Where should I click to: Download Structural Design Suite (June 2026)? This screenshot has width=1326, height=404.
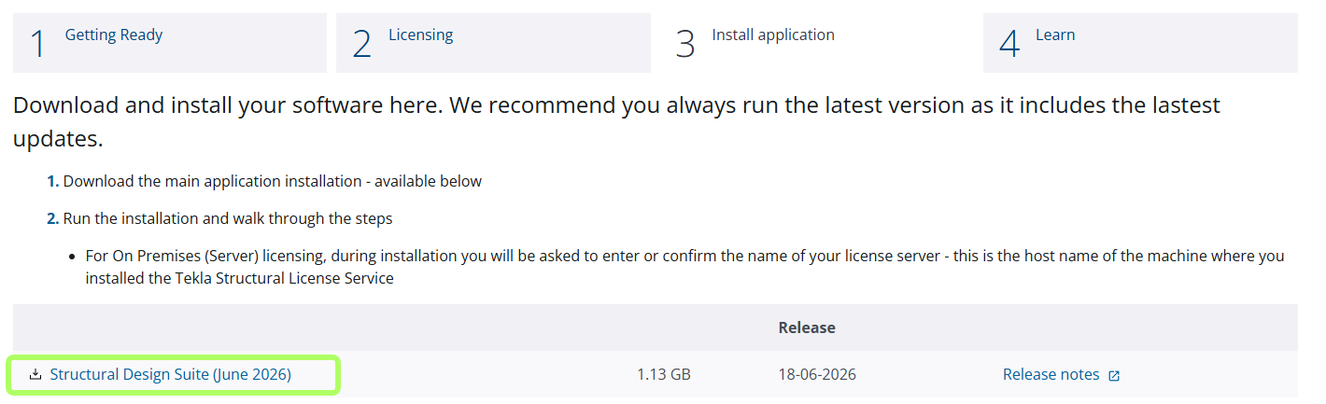(171, 374)
